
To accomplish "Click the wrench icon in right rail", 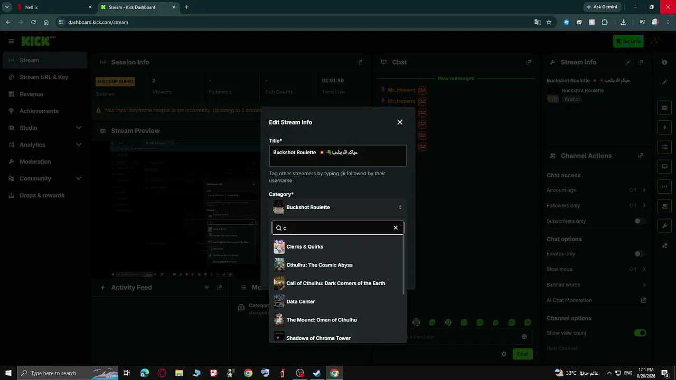I will (664, 226).
